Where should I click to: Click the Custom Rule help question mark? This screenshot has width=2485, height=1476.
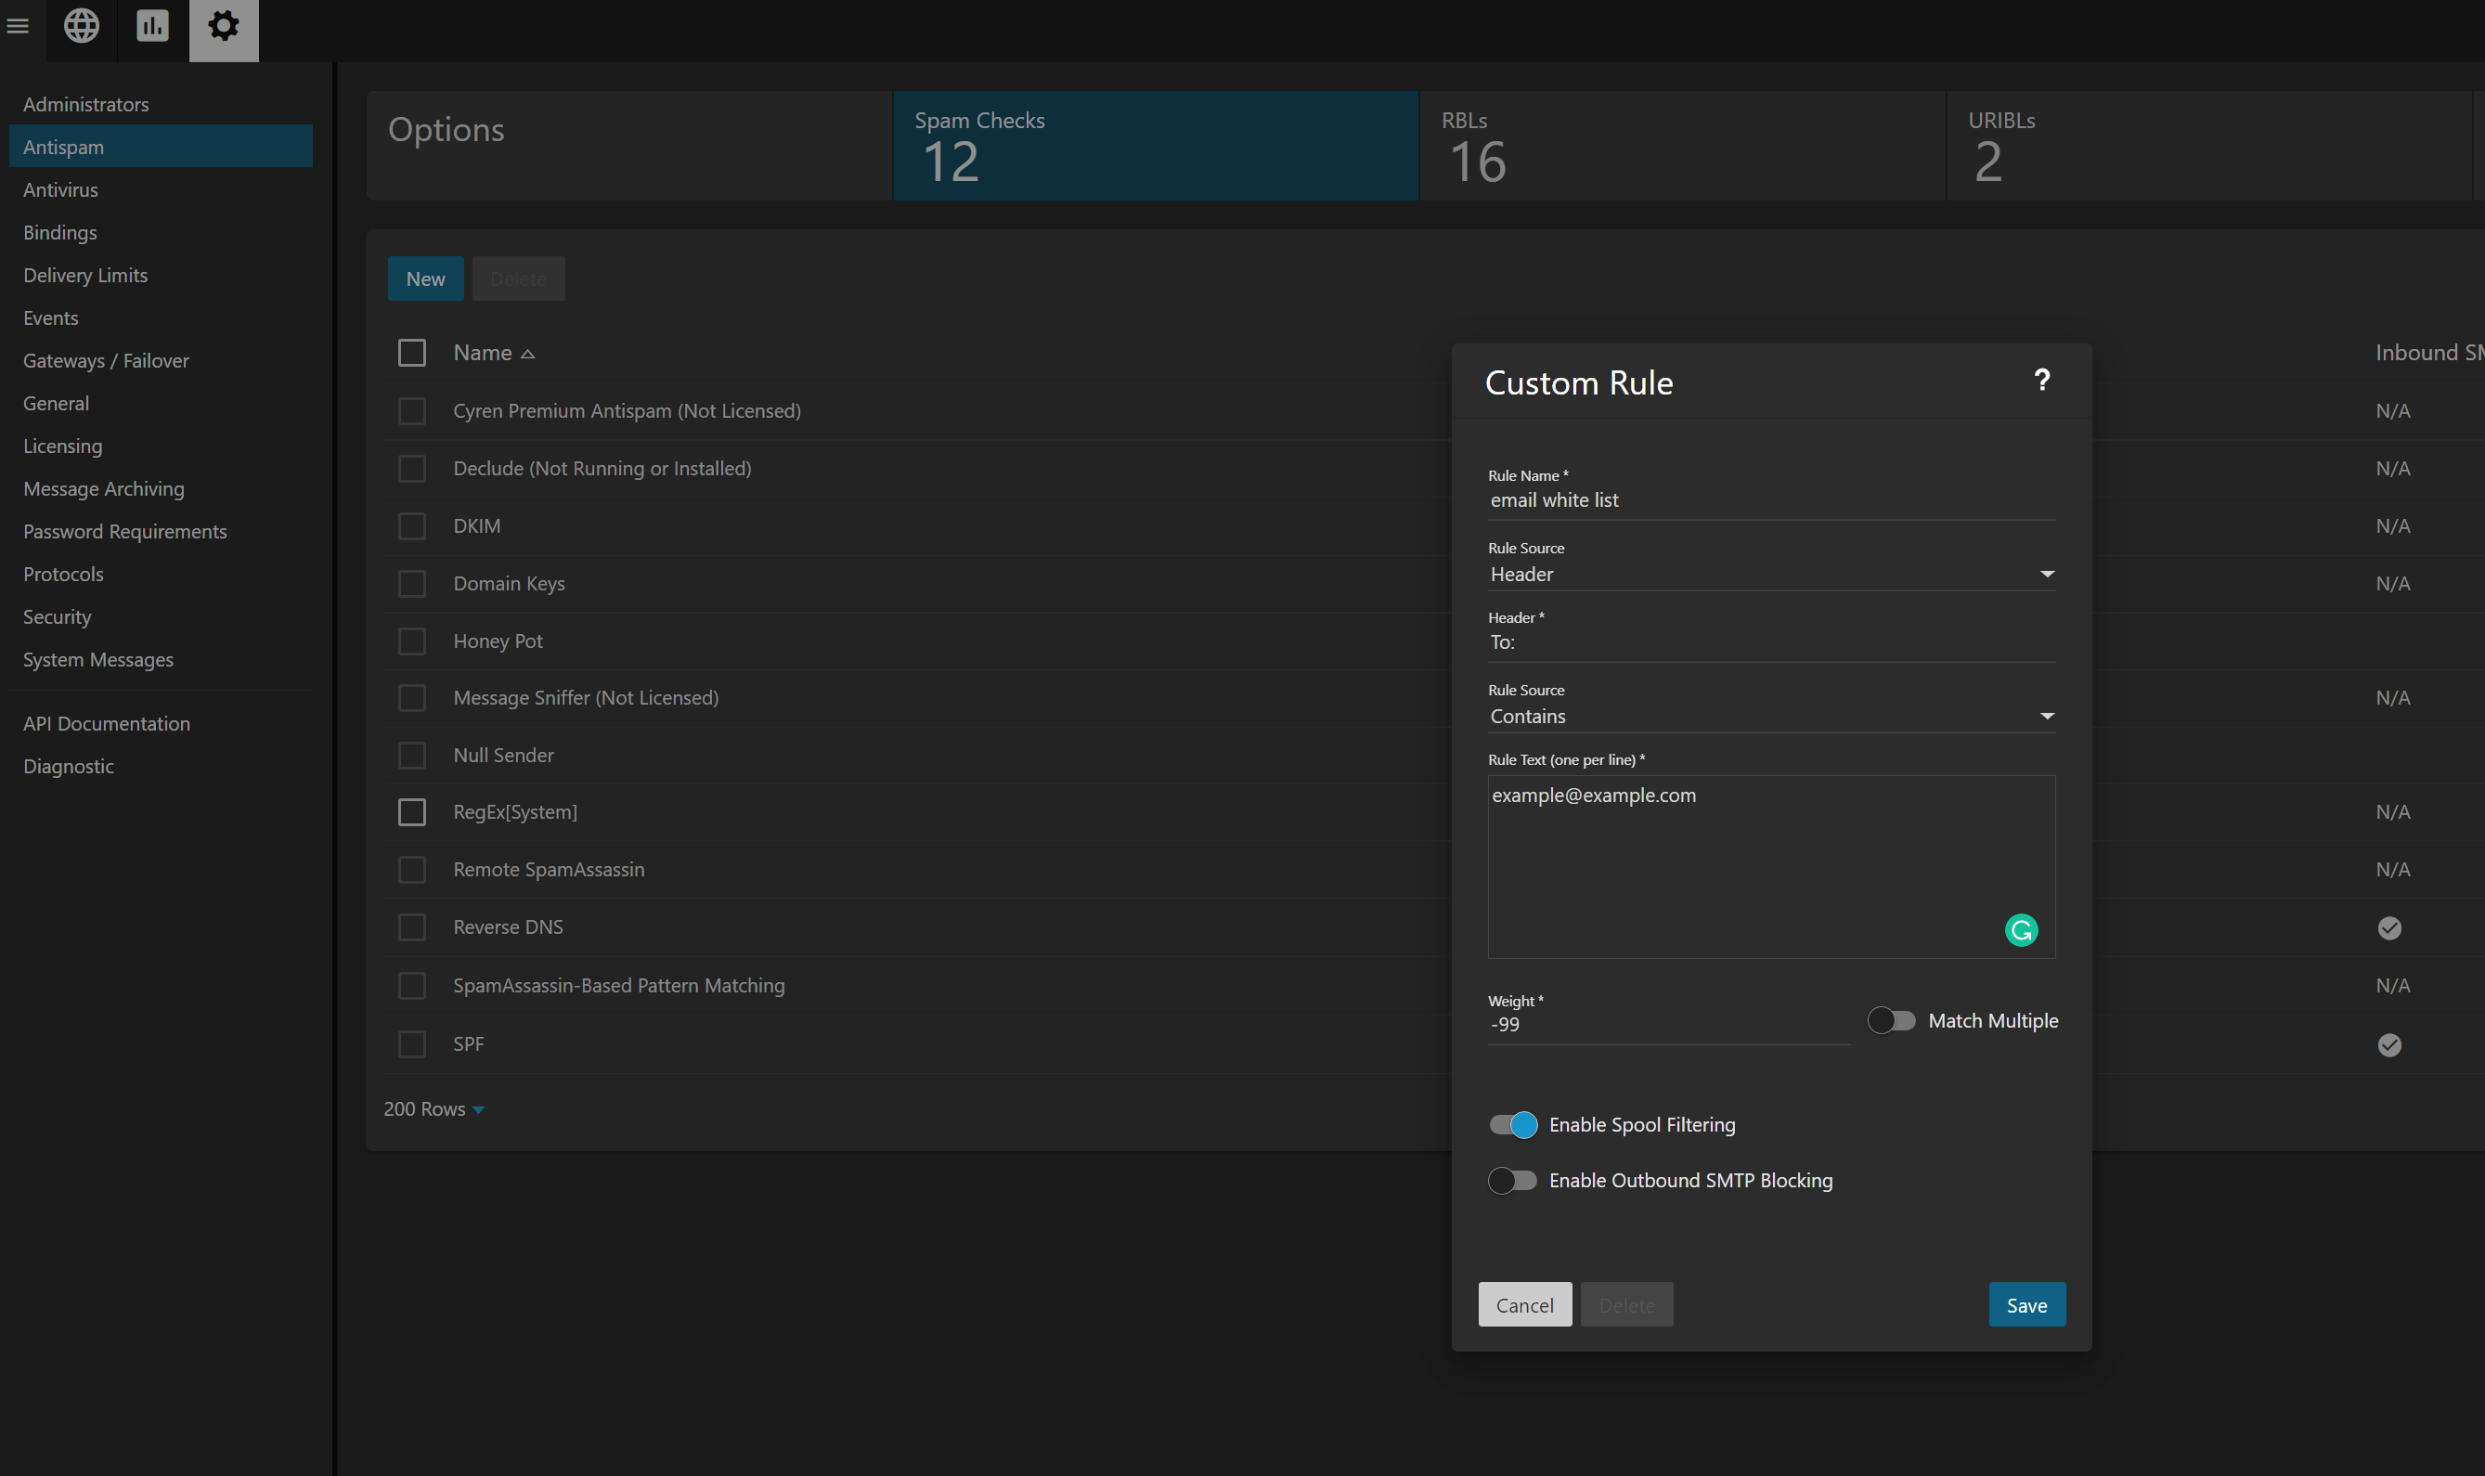[x=2041, y=381]
